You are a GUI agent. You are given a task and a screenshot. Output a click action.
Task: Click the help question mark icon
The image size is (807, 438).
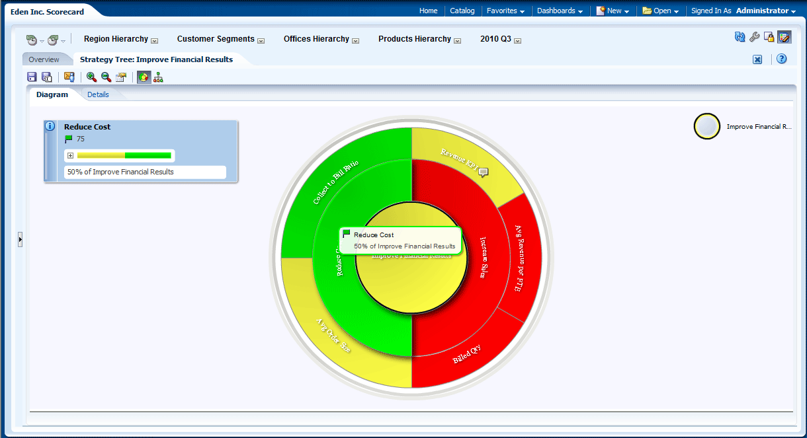pyautogui.click(x=781, y=59)
